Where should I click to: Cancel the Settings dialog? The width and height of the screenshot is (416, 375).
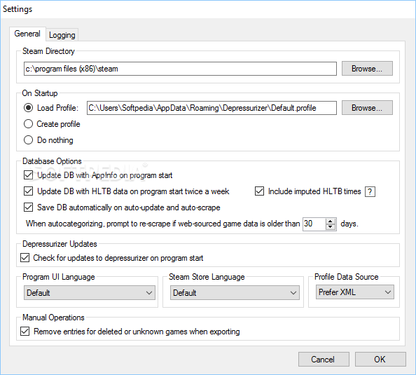coord(324,360)
